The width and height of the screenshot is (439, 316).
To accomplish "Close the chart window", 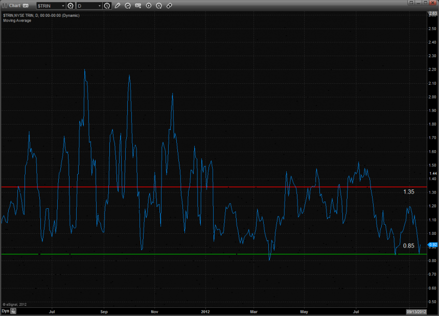I will coord(433,3).
